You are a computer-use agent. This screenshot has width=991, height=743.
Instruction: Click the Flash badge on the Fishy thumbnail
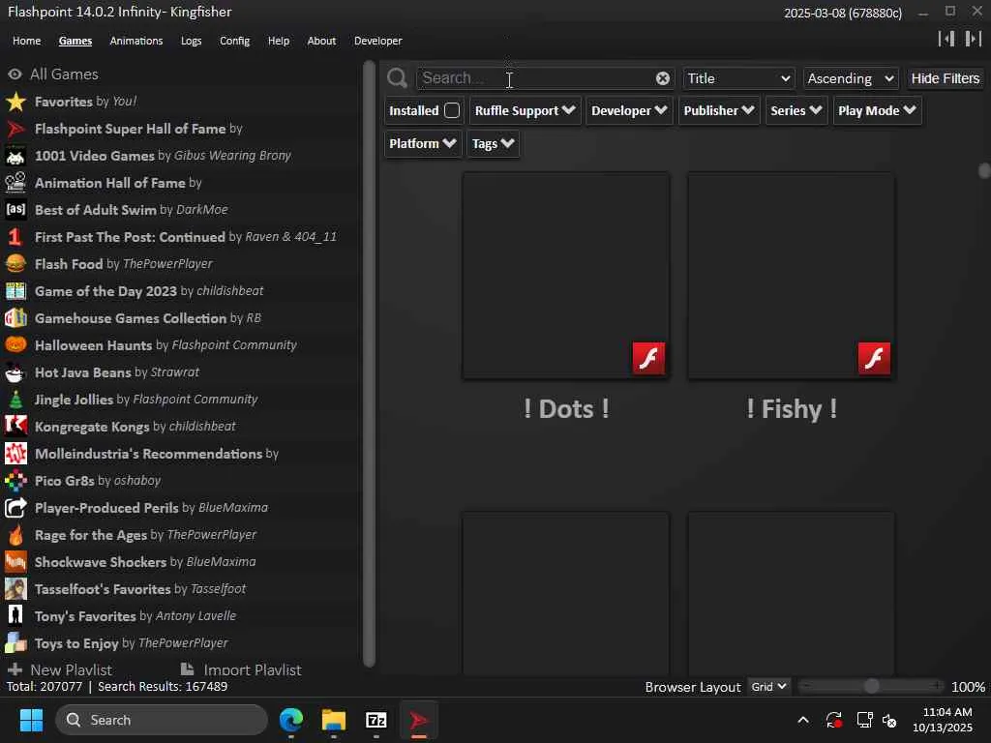[874, 358]
